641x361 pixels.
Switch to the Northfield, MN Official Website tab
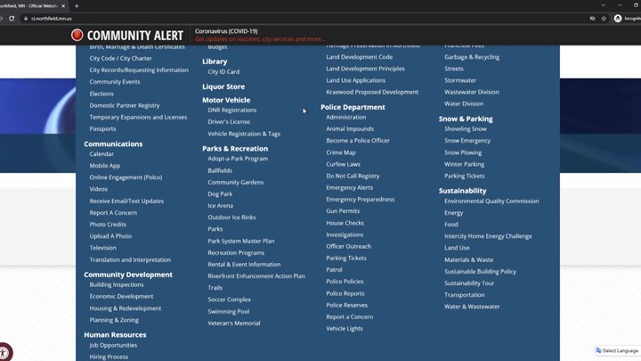tap(29, 6)
